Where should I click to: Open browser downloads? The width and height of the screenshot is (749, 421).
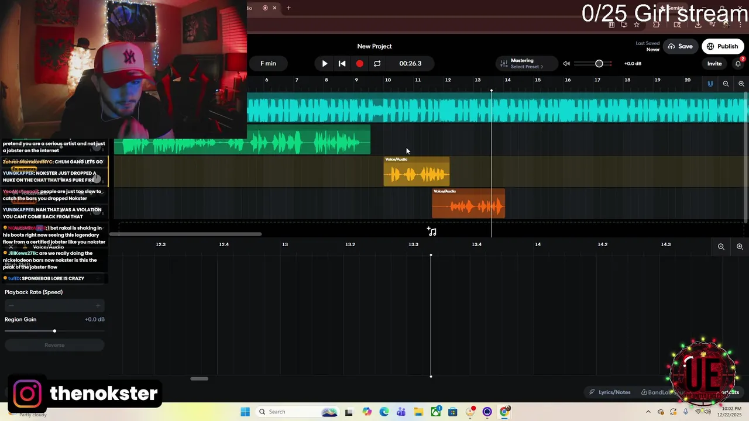click(x=698, y=25)
